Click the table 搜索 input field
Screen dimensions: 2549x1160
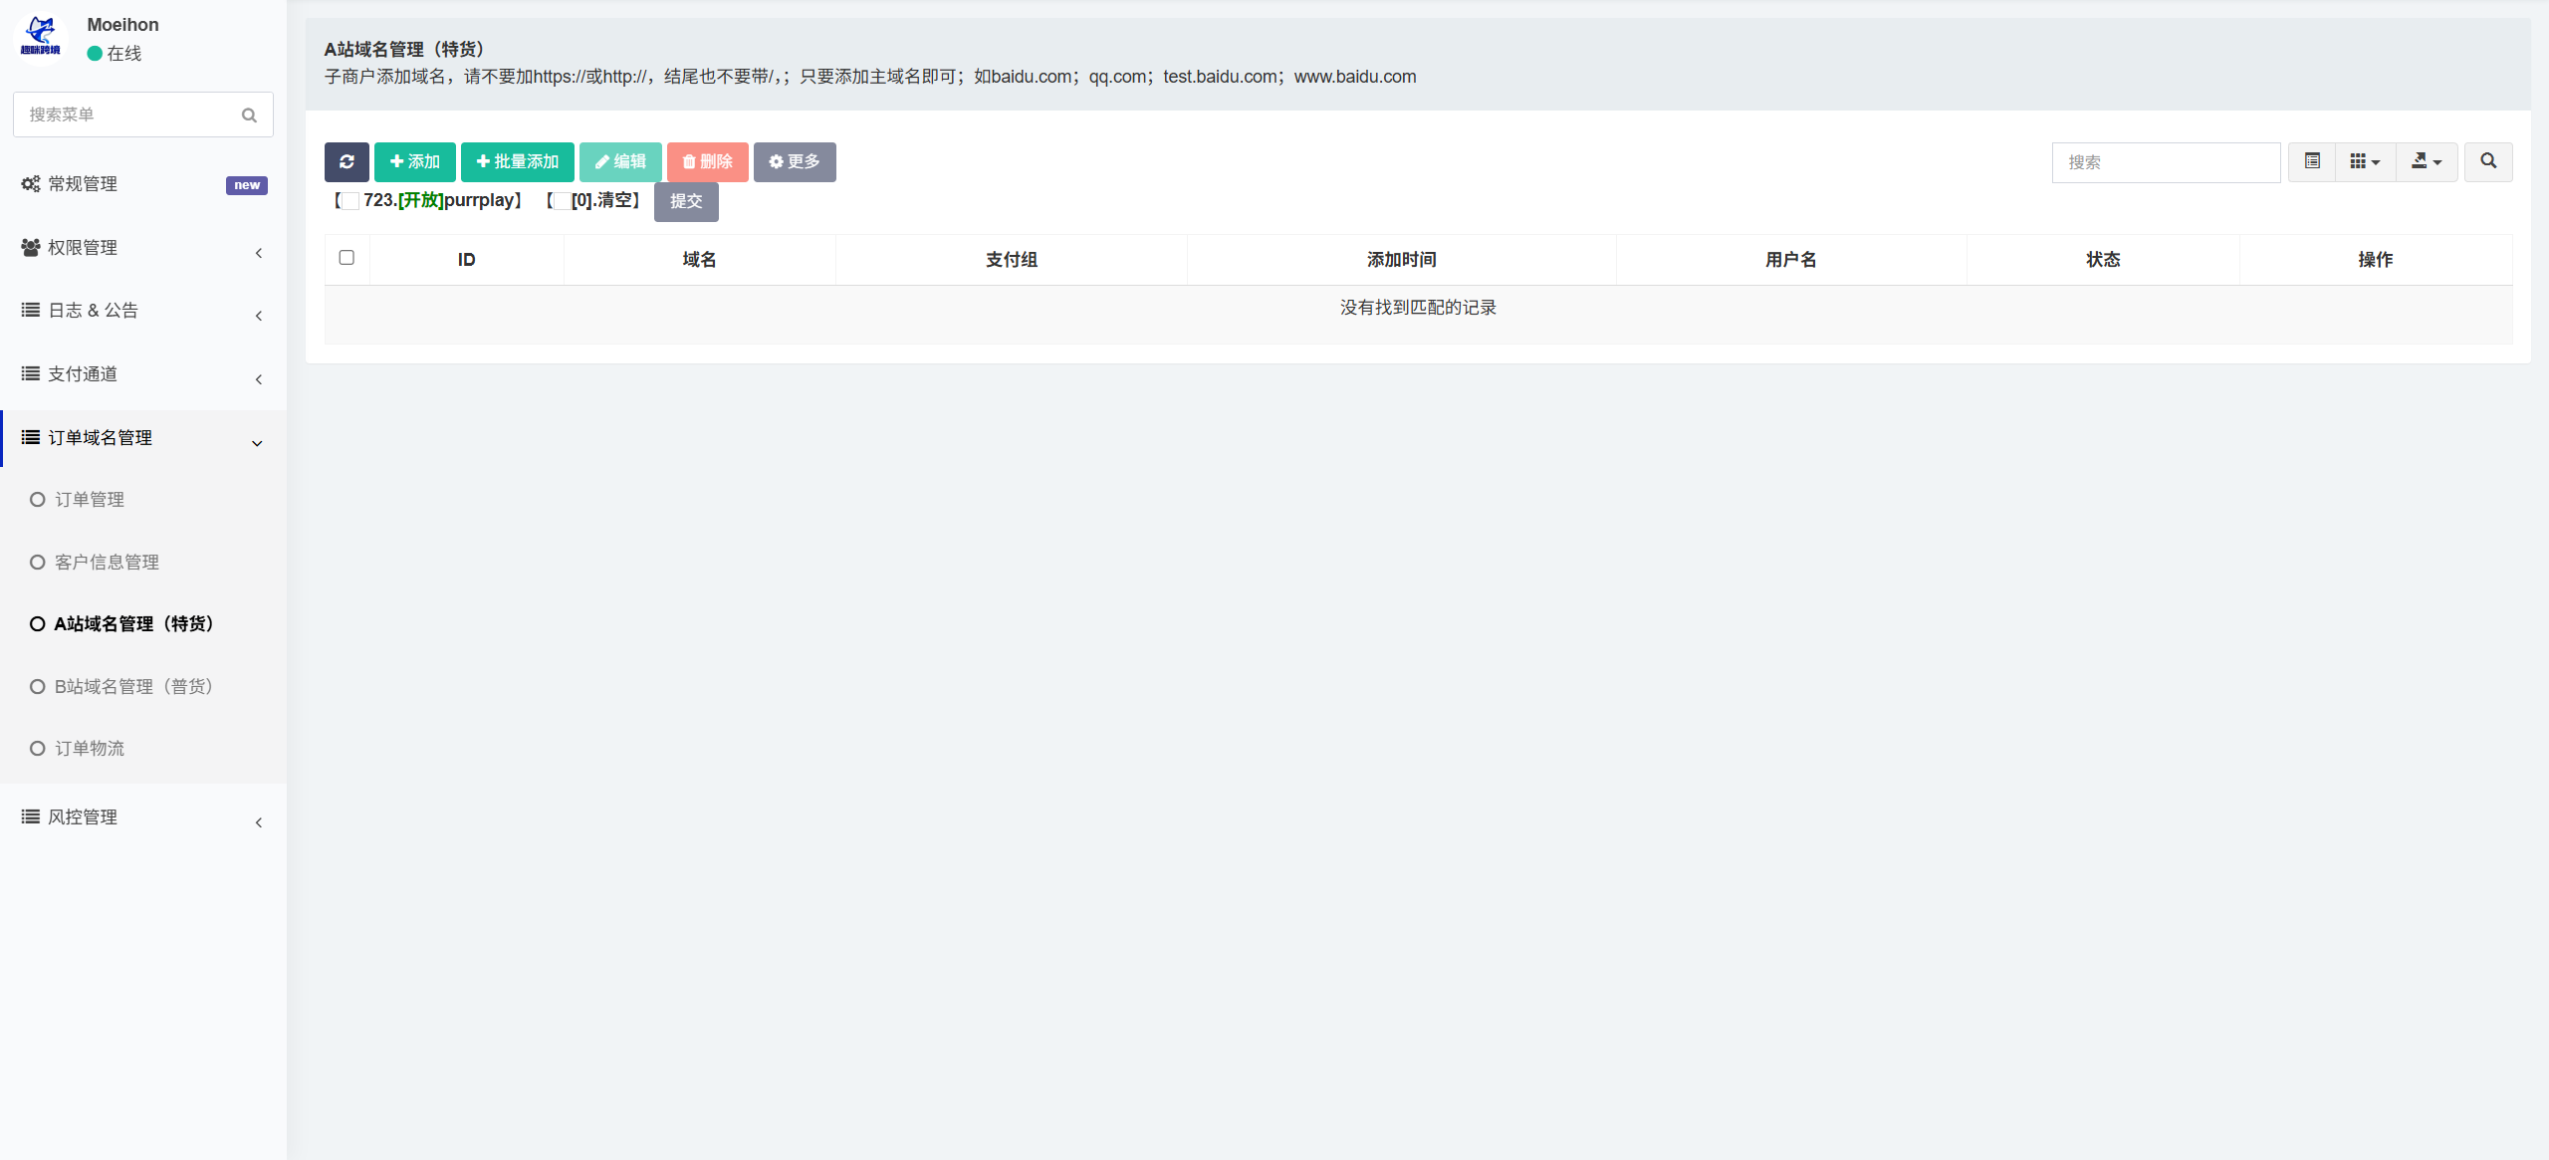2166,162
